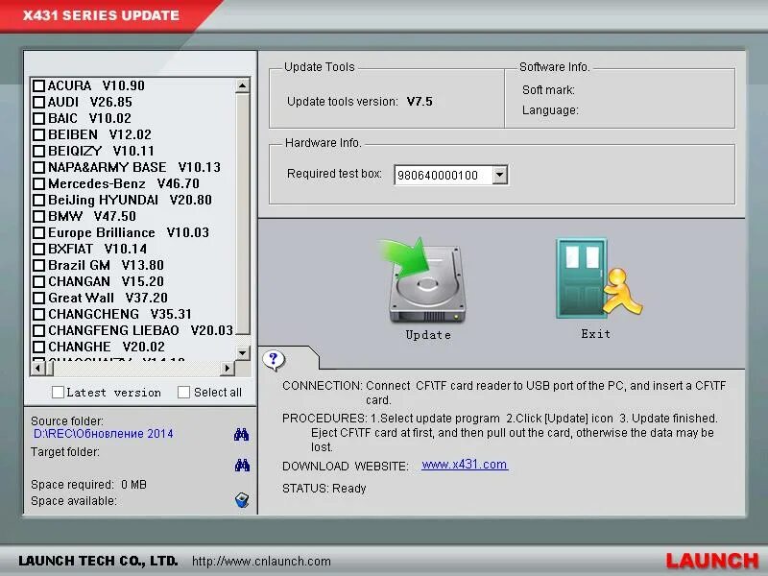The height and width of the screenshot is (576, 768).
Task: Enable the BEIBEN V12.02 checkbox
Action: coord(38,134)
